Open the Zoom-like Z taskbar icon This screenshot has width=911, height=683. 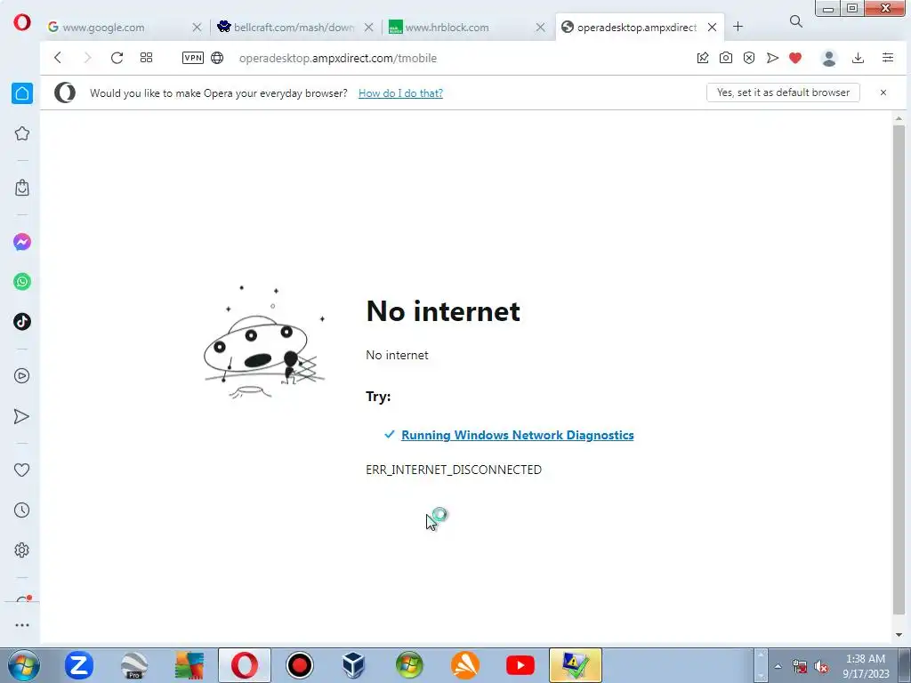[x=79, y=665]
